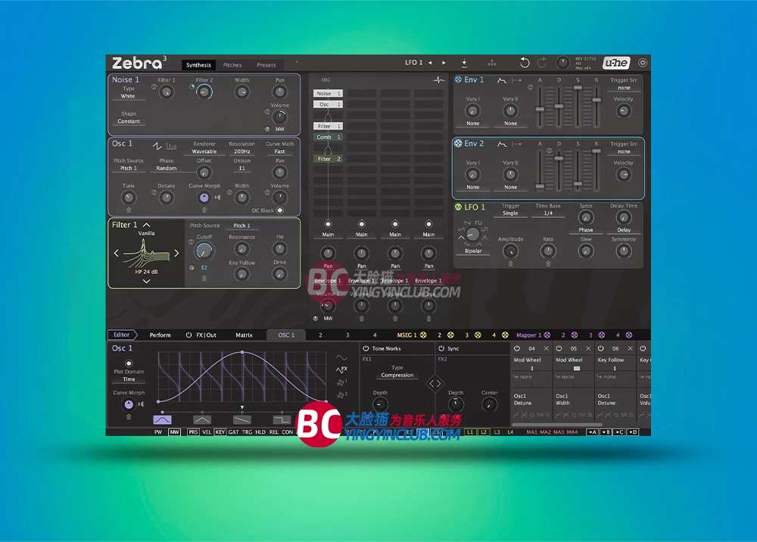Click the oscilloscope waveform icon above grid
Screen dimensions: 757x542
[438, 79]
